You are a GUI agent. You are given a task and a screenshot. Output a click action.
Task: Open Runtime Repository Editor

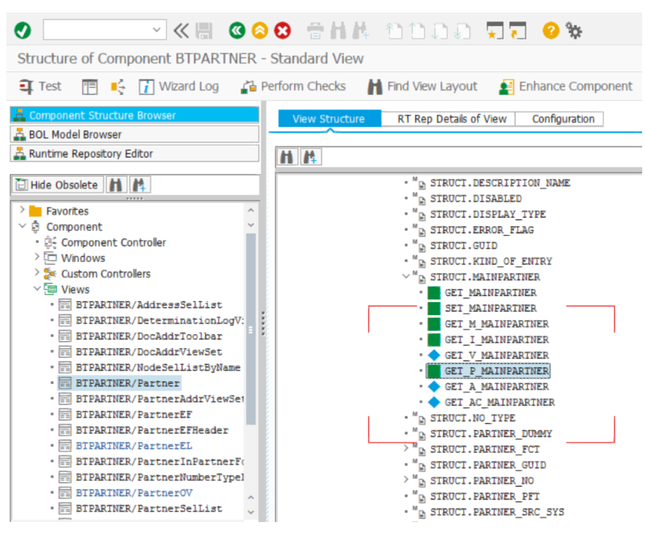tap(135, 154)
